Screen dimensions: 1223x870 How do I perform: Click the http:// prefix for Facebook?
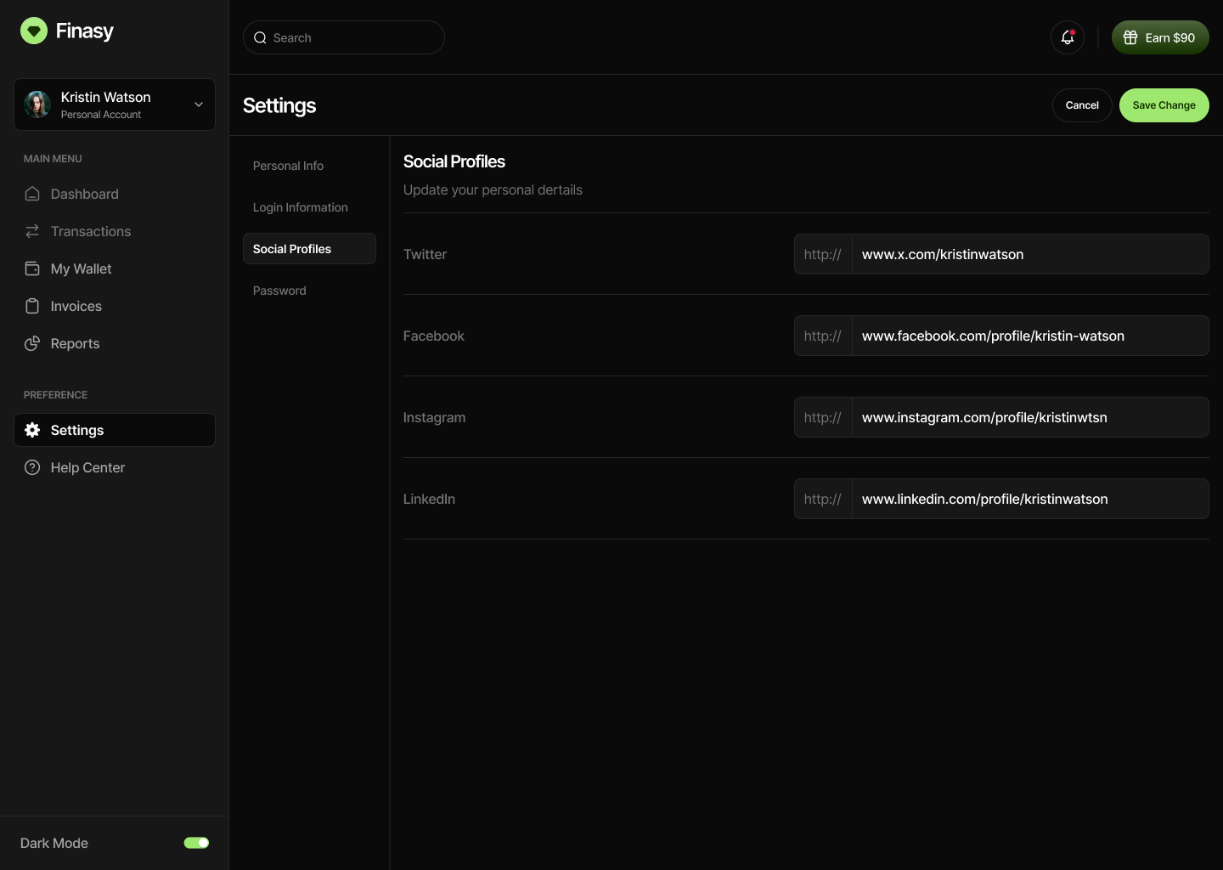pos(823,336)
